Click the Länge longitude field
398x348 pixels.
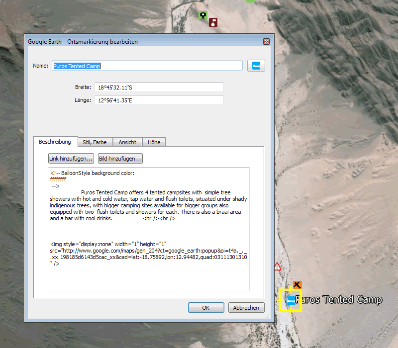click(159, 100)
